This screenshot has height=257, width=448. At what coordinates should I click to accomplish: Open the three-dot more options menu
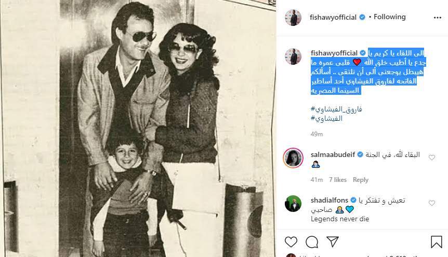point(438,18)
